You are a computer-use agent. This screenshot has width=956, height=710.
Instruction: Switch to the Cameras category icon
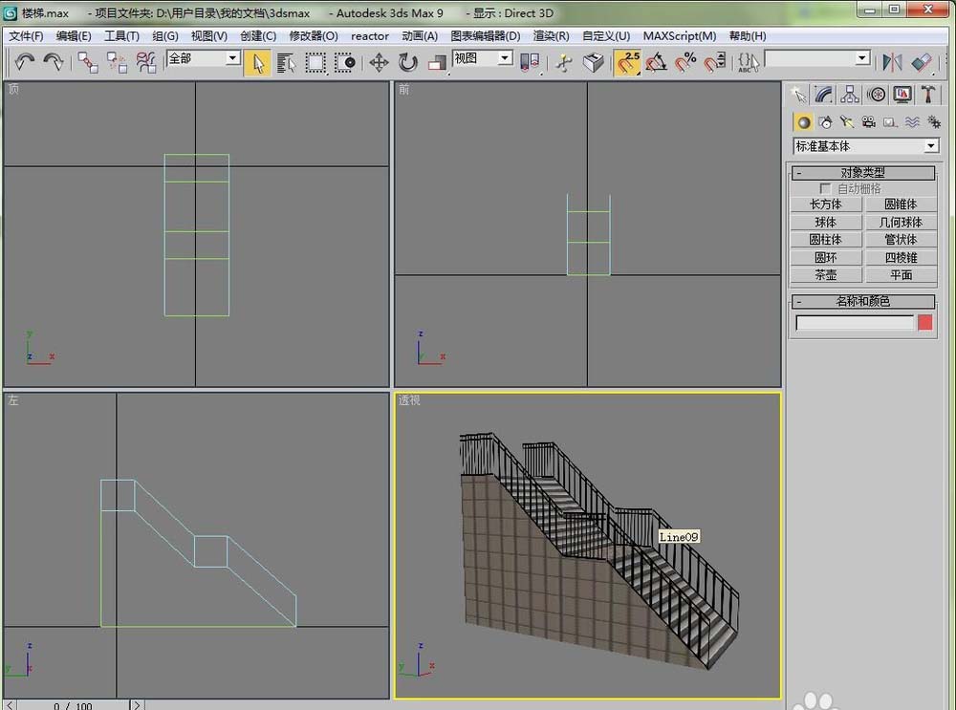coord(868,122)
